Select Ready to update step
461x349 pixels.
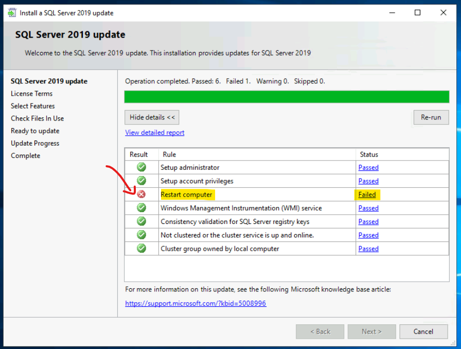point(35,131)
